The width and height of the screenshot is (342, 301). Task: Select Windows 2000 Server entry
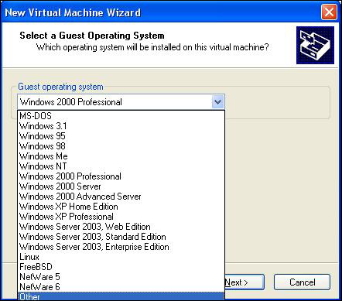coord(121,186)
